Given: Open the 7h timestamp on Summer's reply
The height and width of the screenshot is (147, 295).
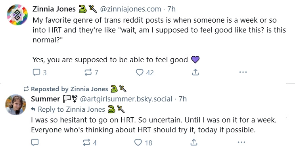Looking at the screenshot, I should [182, 99].
